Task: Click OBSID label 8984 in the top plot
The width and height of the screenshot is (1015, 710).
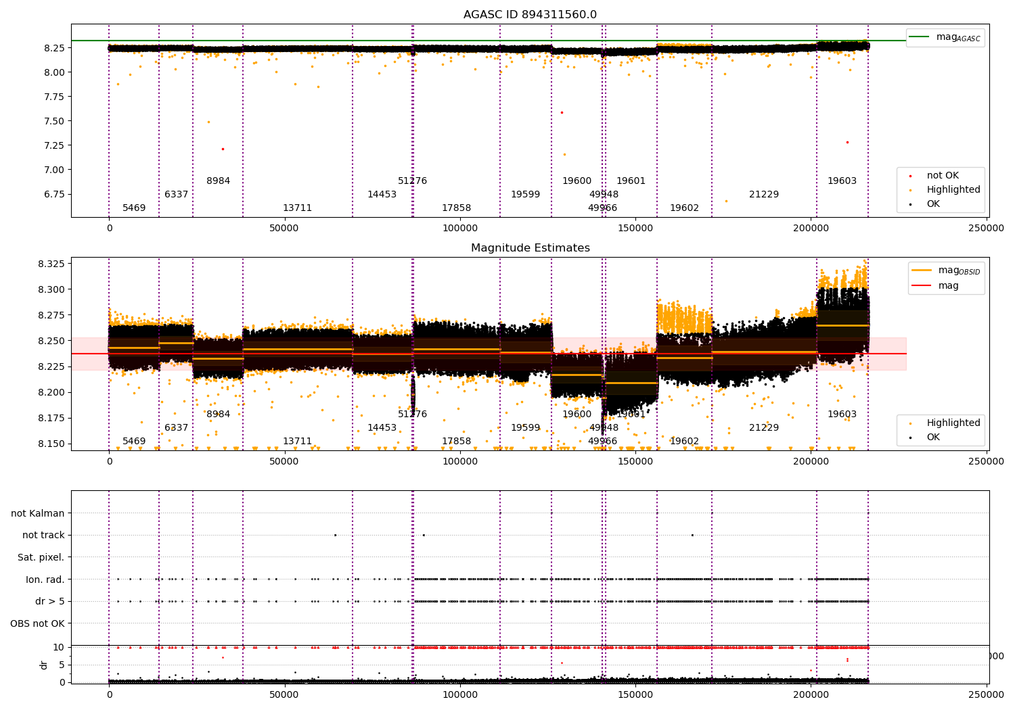Action: [219, 181]
